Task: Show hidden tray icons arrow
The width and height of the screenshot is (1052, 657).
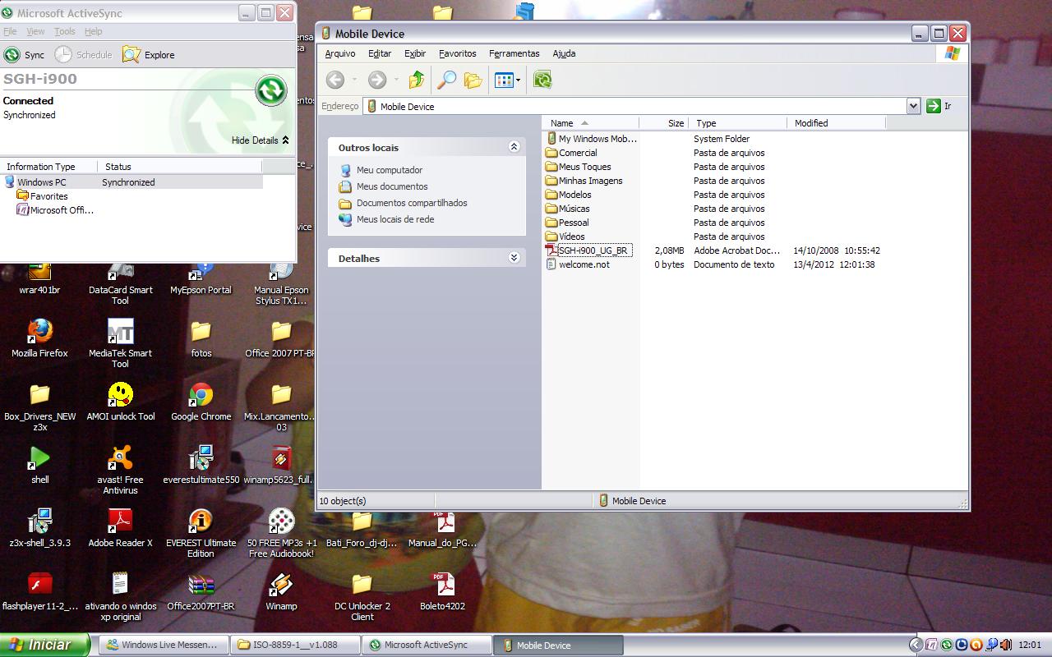Action: pyautogui.click(x=916, y=645)
